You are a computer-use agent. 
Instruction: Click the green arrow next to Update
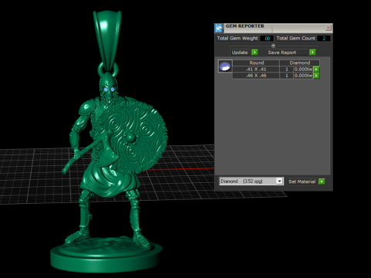point(254,53)
